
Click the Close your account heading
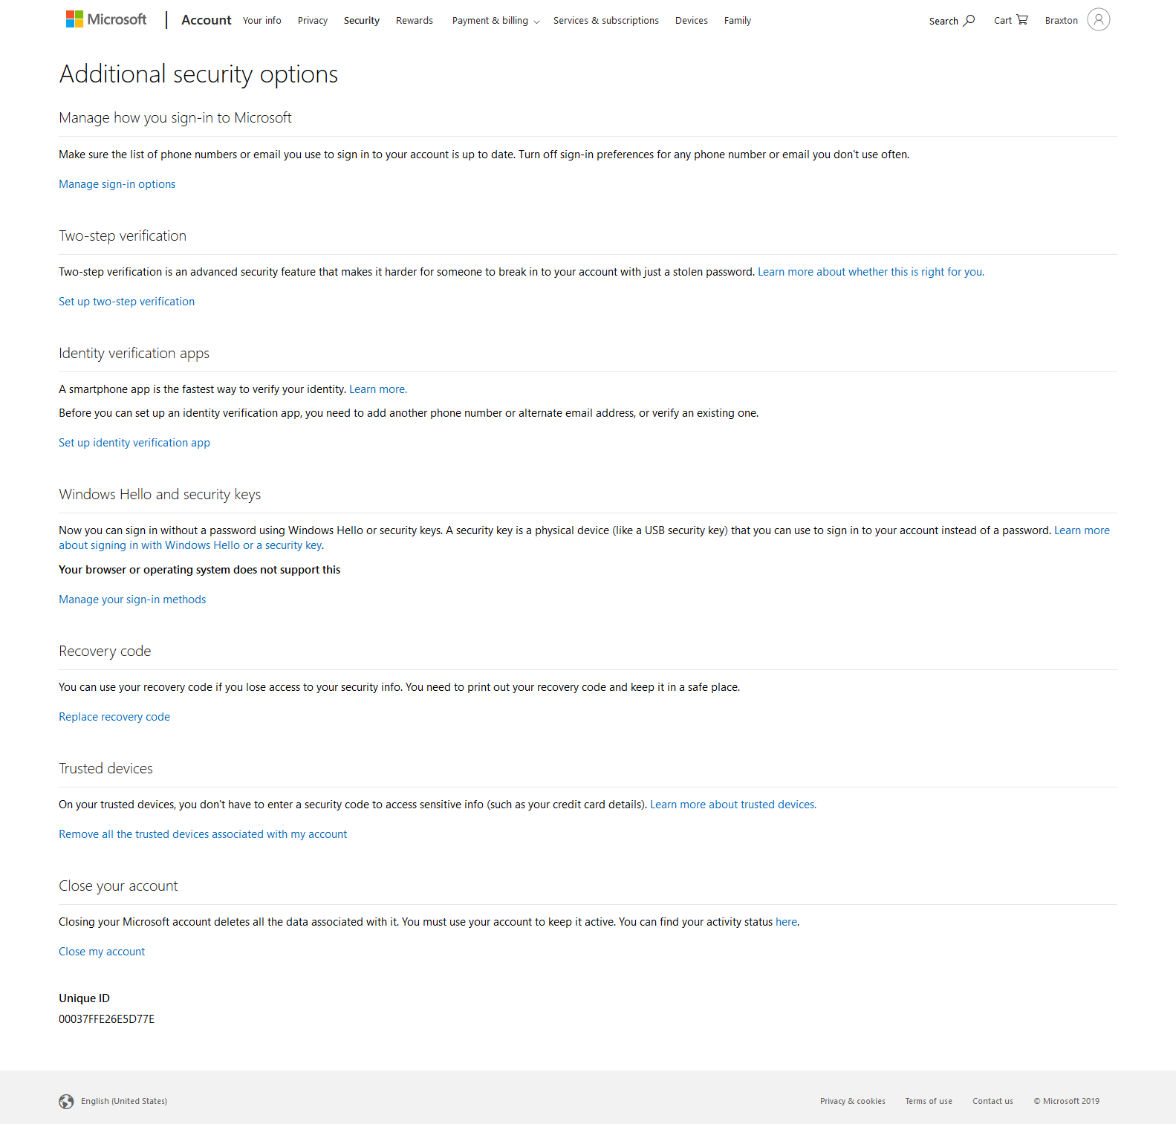pyautogui.click(x=118, y=886)
